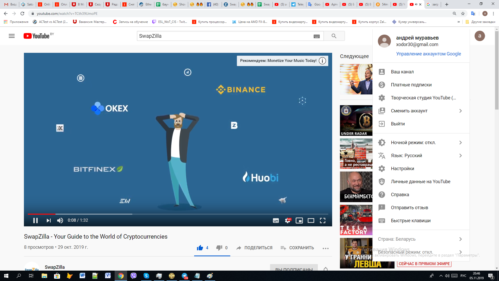
Task: Open Творческая студия YouTube
Action: click(421, 98)
